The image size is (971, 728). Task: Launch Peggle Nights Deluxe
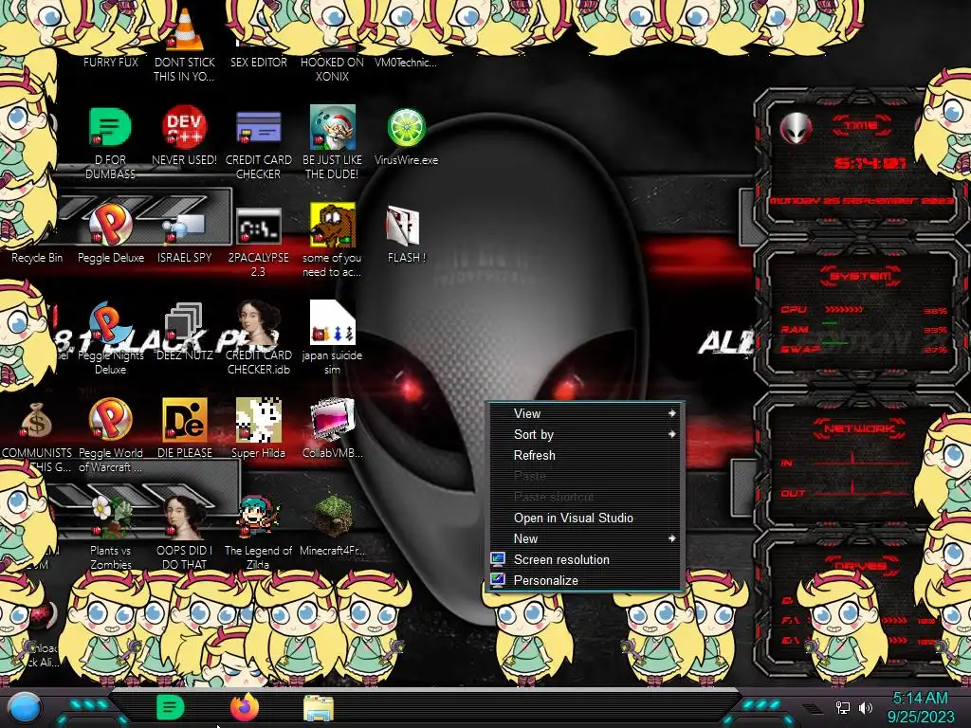(x=110, y=323)
